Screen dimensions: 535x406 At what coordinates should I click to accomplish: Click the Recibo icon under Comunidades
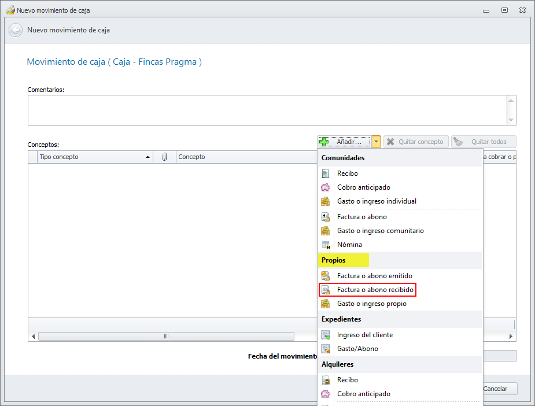click(326, 174)
